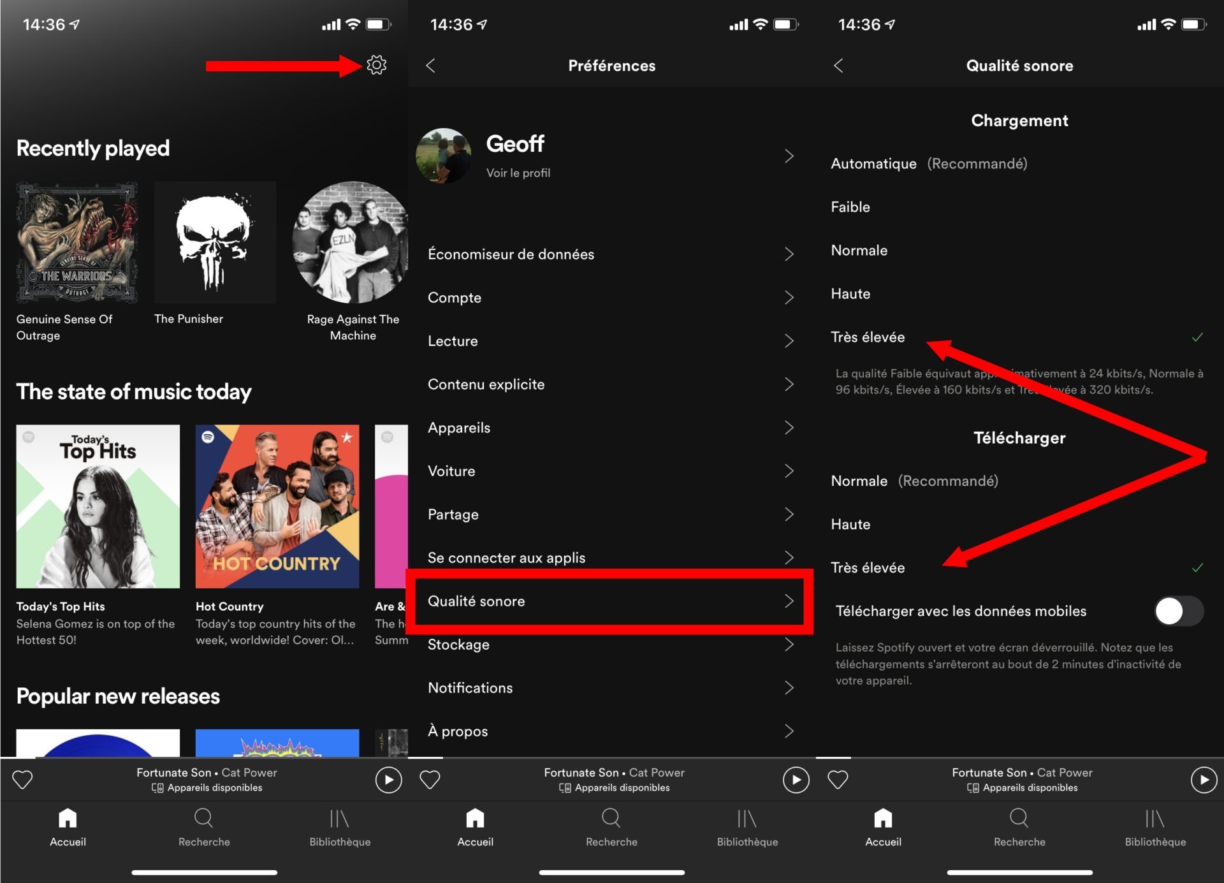This screenshot has width=1224, height=883.
Task: Open Partage settings
Action: (x=611, y=514)
